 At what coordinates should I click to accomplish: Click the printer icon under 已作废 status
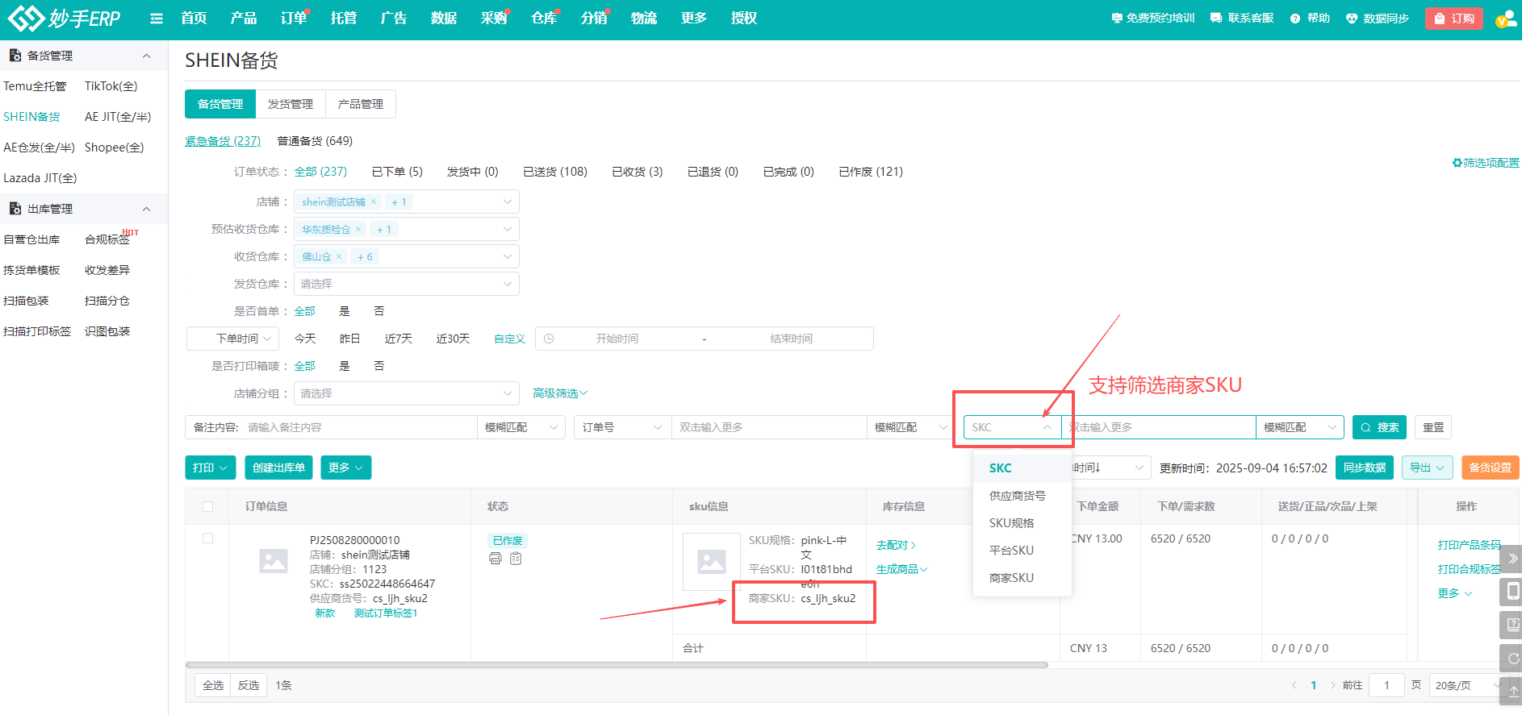(495, 559)
